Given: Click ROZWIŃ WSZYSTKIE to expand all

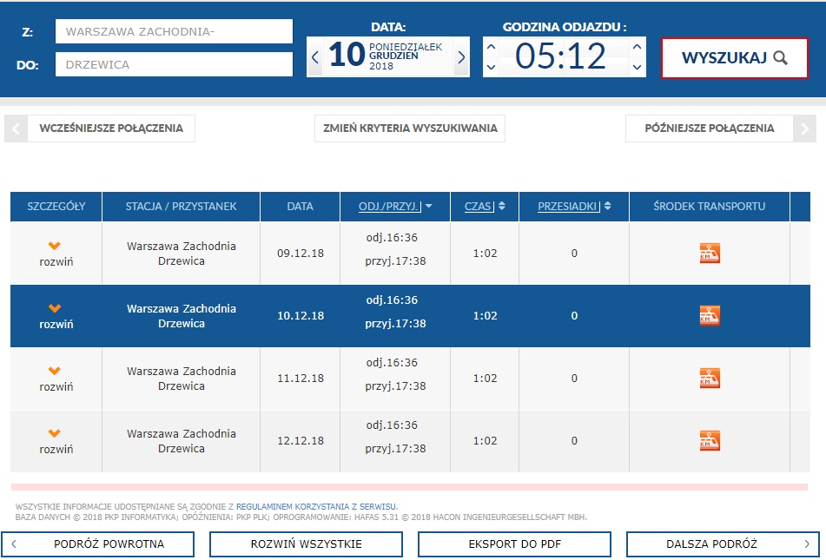Looking at the screenshot, I should pos(306,544).
